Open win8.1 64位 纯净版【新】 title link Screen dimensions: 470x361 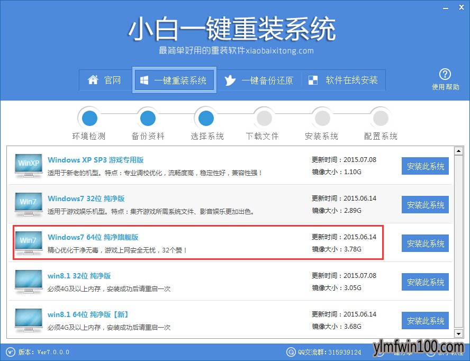[89, 314]
